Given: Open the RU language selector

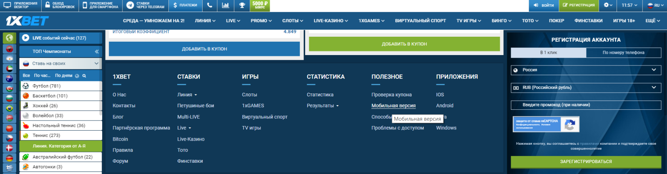Looking at the screenshot, I should click(655, 5).
